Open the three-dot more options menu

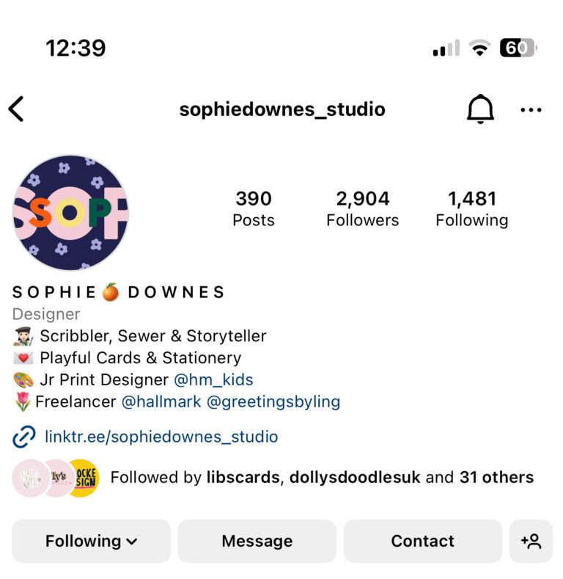pos(531,109)
